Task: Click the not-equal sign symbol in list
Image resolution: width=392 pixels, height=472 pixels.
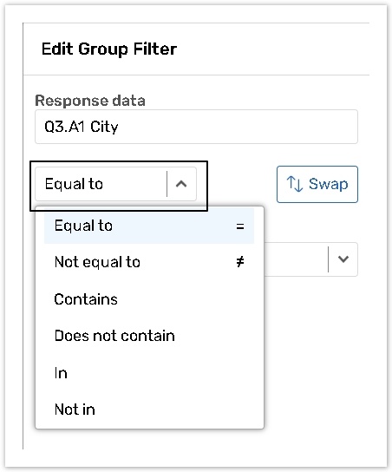Action: click(x=239, y=262)
